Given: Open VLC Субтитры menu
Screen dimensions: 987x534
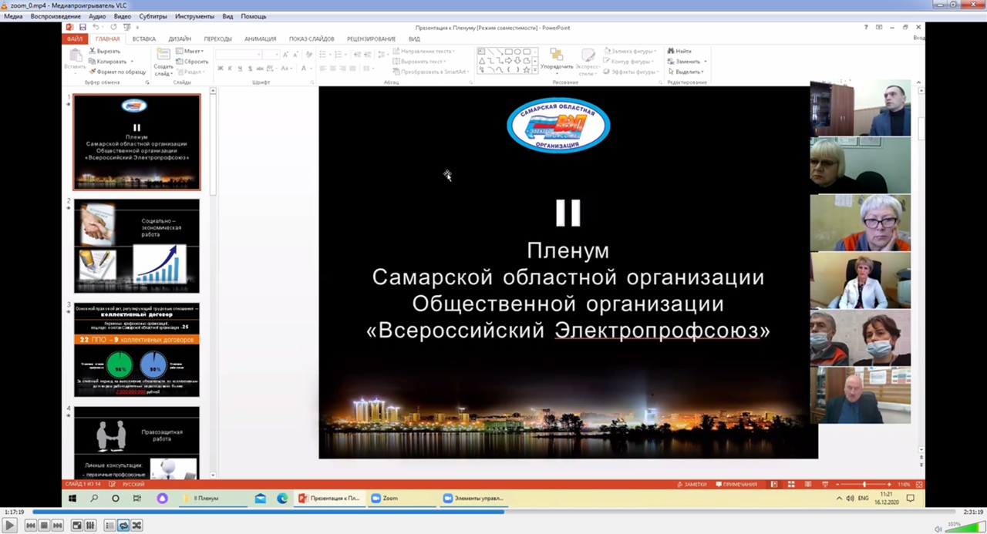Looking at the screenshot, I should (x=153, y=16).
